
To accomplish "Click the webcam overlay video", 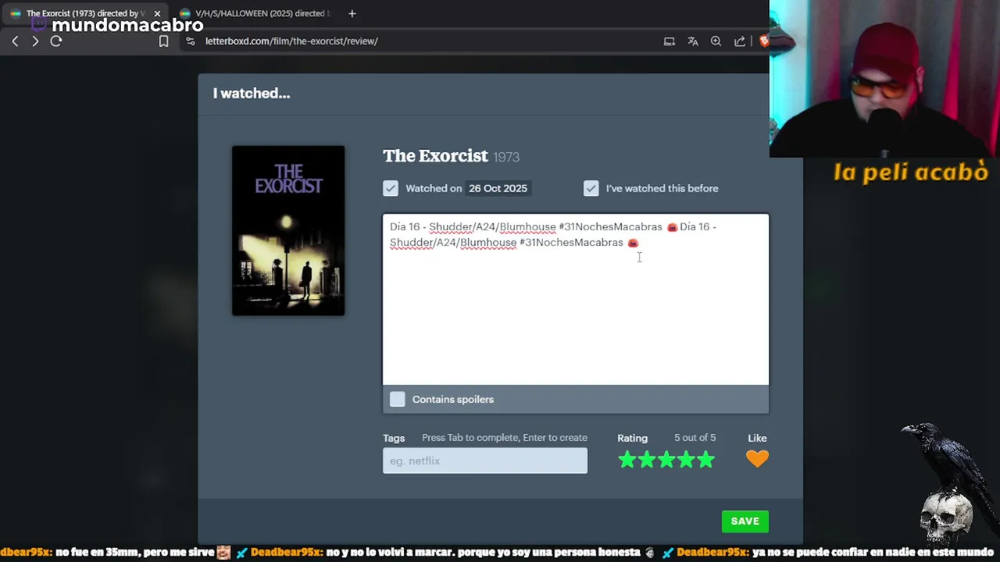I will pyautogui.click(x=884, y=79).
